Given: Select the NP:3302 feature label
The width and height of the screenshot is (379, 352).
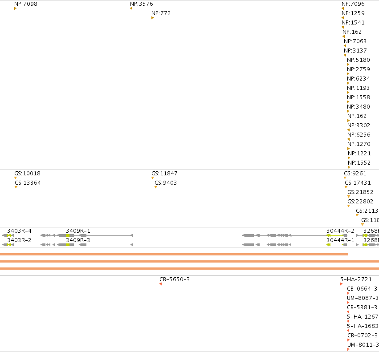Looking at the screenshot, I should (359, 125).
